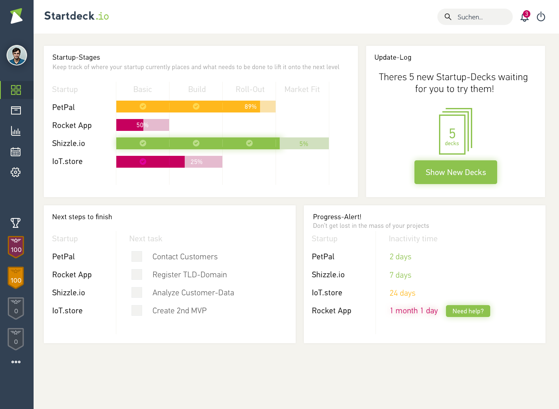Switch to the Market Fit column header
This screenshot has height=409, width=559.
[x=302, y=89]
